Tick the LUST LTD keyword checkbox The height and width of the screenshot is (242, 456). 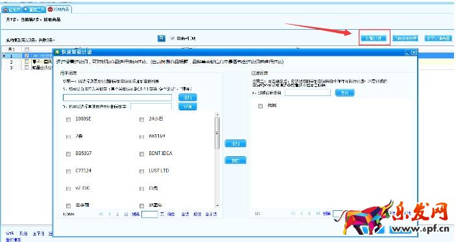pos(141,171)
